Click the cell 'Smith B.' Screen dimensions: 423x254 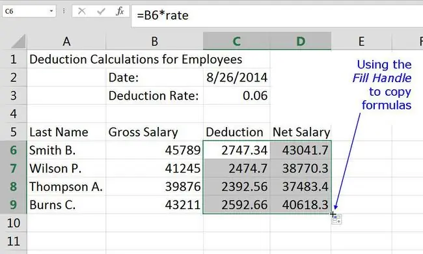coord(66,150)
